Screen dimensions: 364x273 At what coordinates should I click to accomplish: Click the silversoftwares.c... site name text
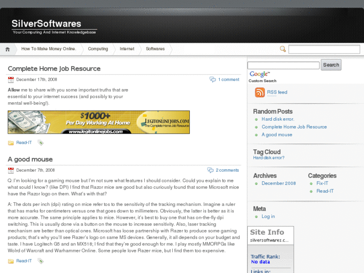point(269,240)
